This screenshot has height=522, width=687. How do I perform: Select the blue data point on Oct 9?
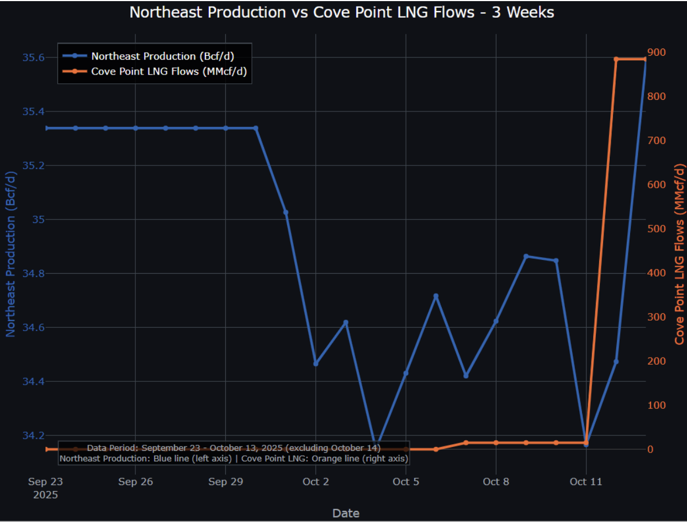pyautogui.click(x=526, y=257)
